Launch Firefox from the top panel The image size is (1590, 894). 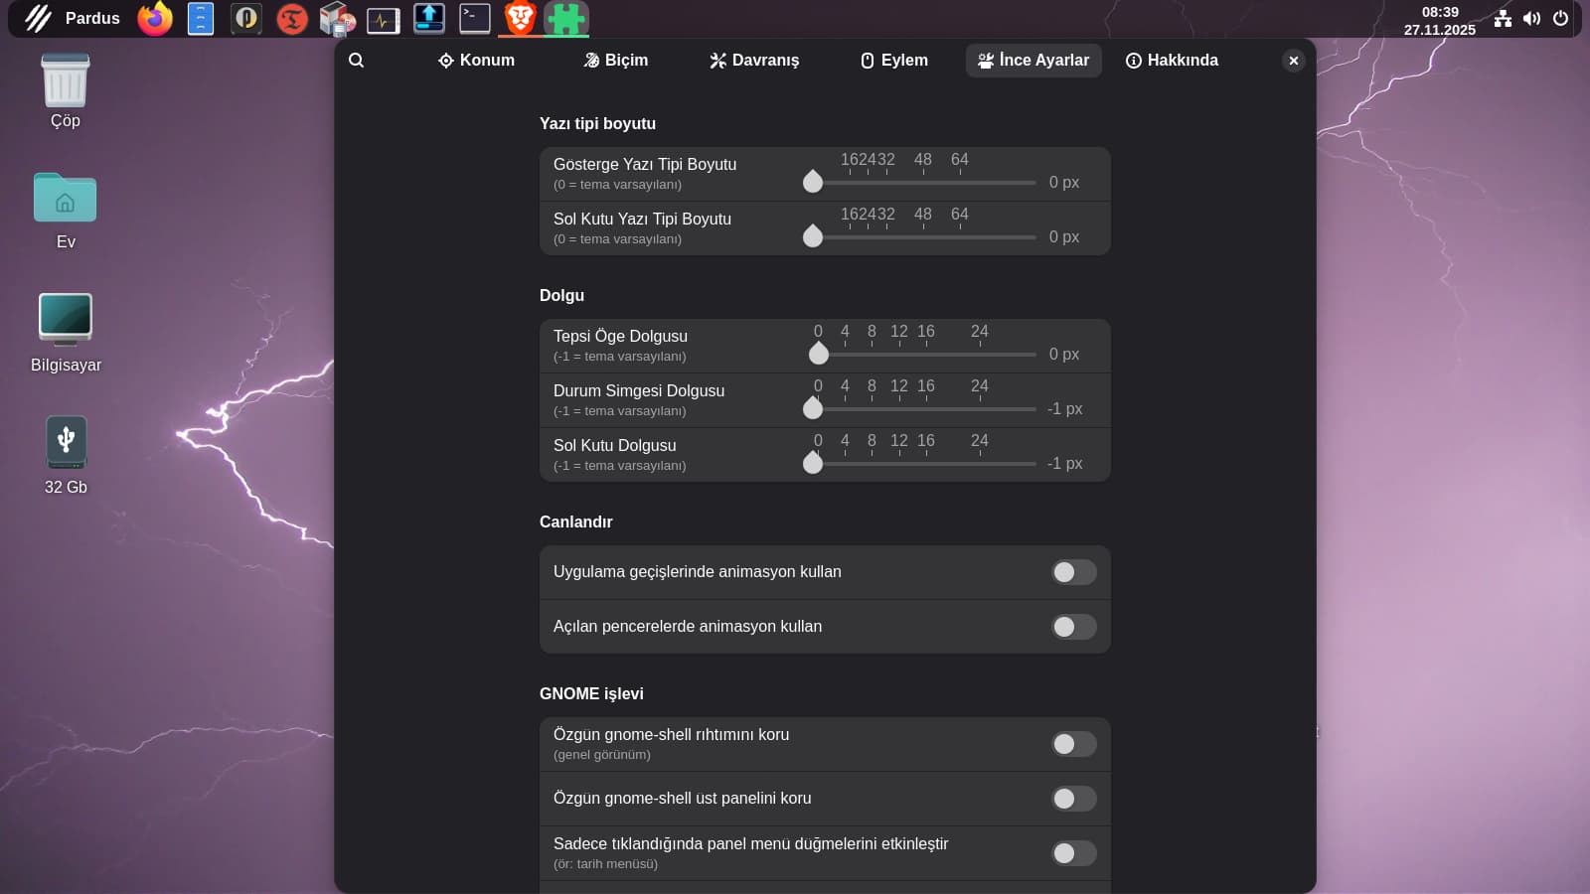coord(155,18)
